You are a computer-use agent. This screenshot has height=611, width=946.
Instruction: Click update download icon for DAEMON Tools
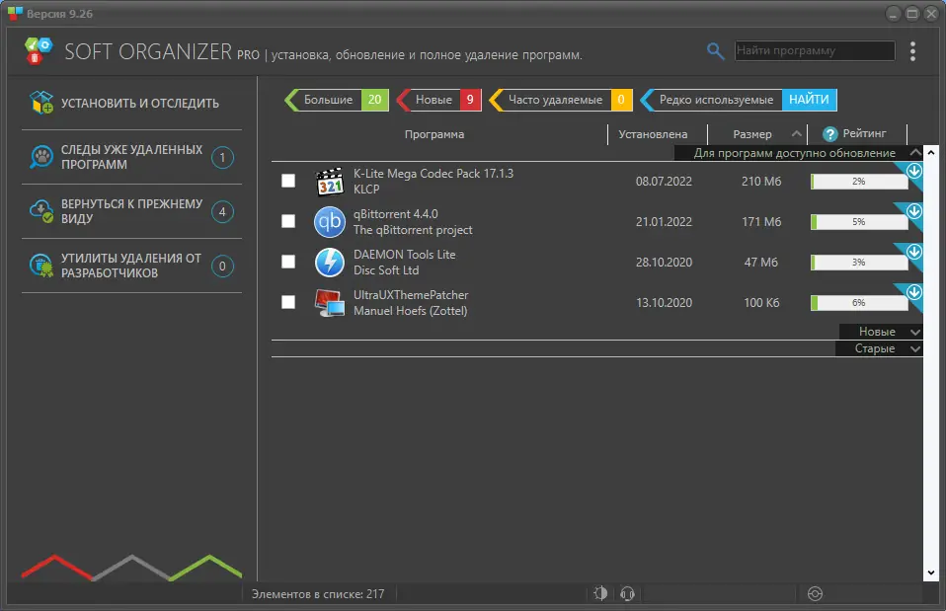tap(914, 252)
